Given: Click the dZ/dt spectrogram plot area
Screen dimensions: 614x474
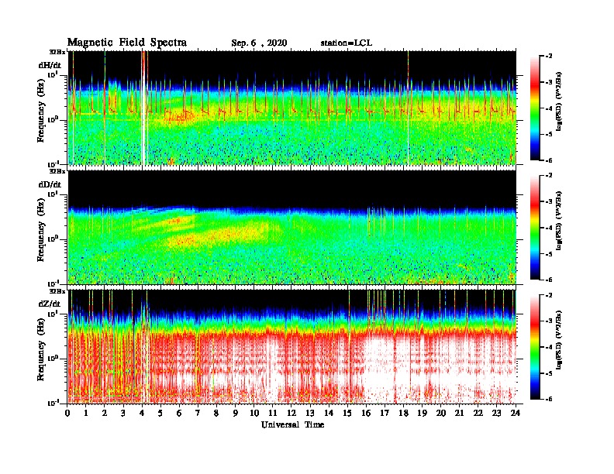Looking at the screenshot, I should pyautogui.click(x=291, y=346).
